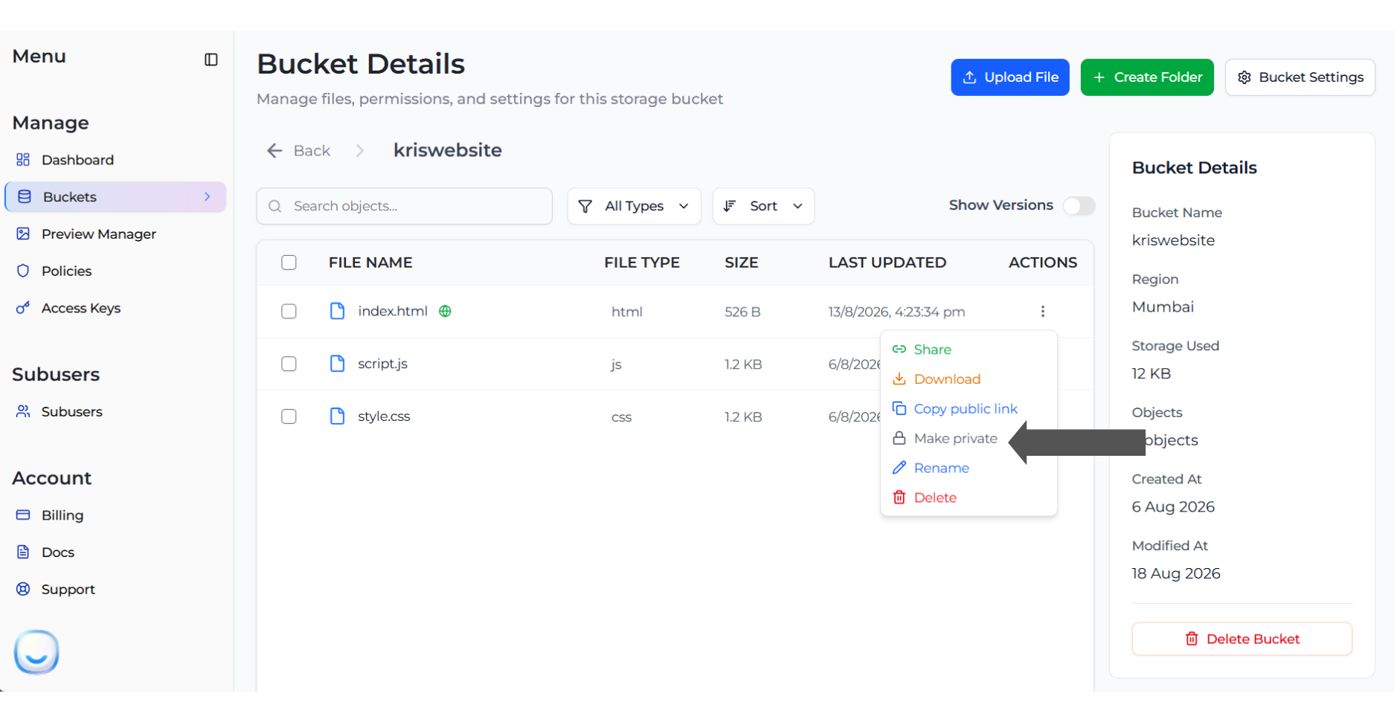Select the script.js row checkbox

click(x=289, y=364)
